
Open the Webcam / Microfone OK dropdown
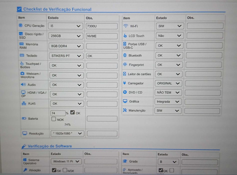tap(67, 75)
